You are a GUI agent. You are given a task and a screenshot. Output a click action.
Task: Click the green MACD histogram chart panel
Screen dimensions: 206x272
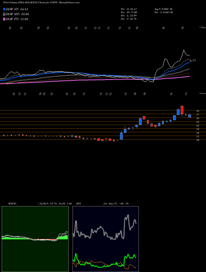[x=35, y=239]
